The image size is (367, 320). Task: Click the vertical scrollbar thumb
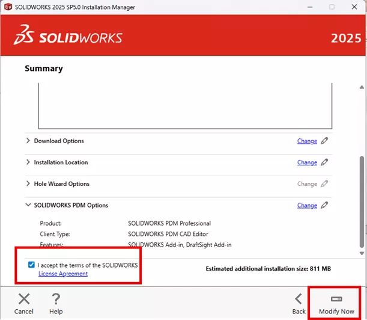(362, 202)
